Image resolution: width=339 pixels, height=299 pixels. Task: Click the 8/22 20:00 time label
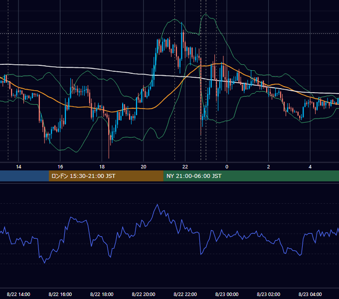[144, 294]
